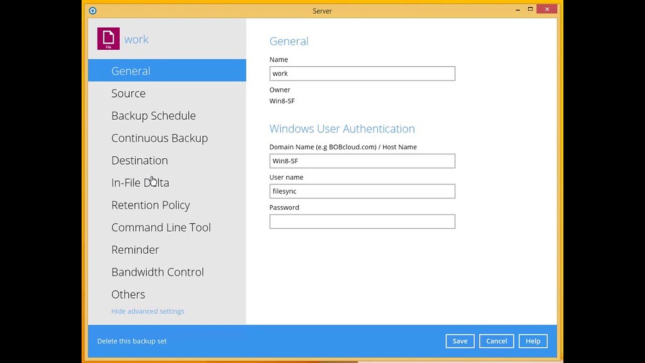This screenshot has height=363, width=645.
Task: Go to the Source section
Action: [128, 93]
